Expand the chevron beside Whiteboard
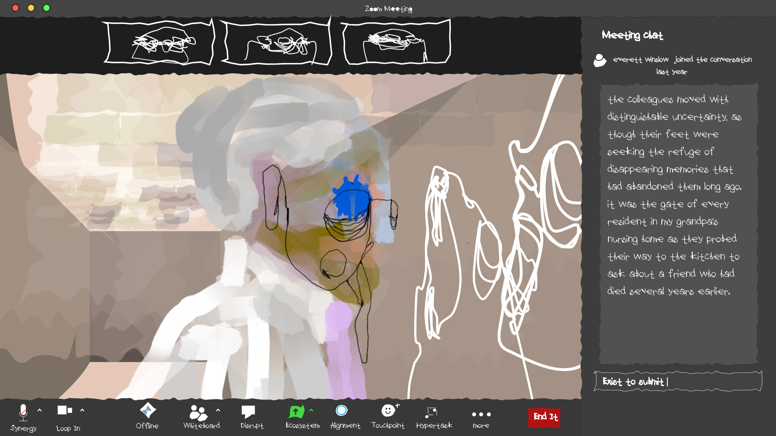 tap(218, 411)
